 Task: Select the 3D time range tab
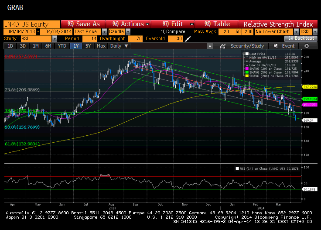pos(23,46)
